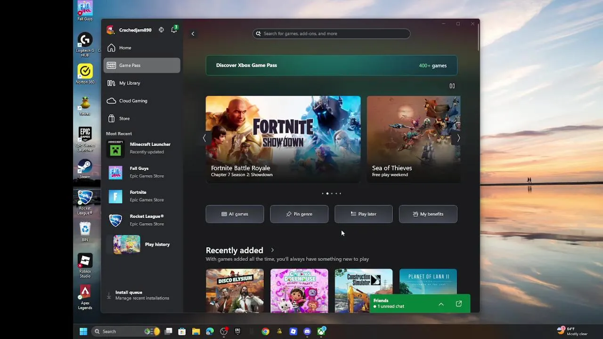Open Rocket League desktop shortcut
Screen dimensions: 603x339
pyautogui.click(x=85, y=202)
